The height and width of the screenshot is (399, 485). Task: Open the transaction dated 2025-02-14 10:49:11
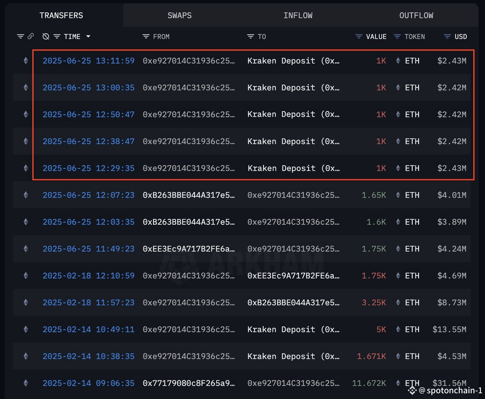[88, 329]
